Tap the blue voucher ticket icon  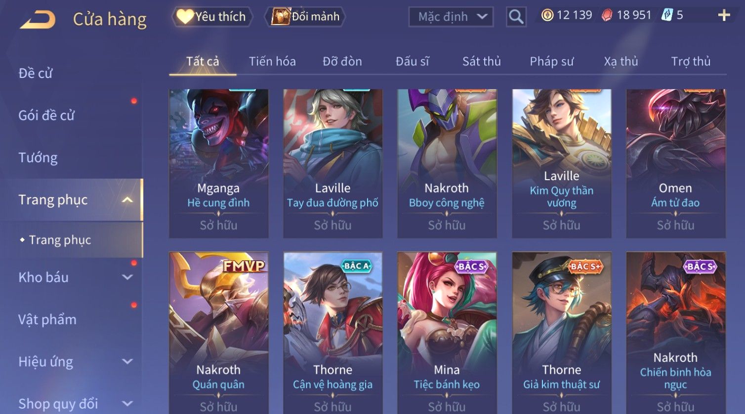pyautogui.click(x=667, y=15)
